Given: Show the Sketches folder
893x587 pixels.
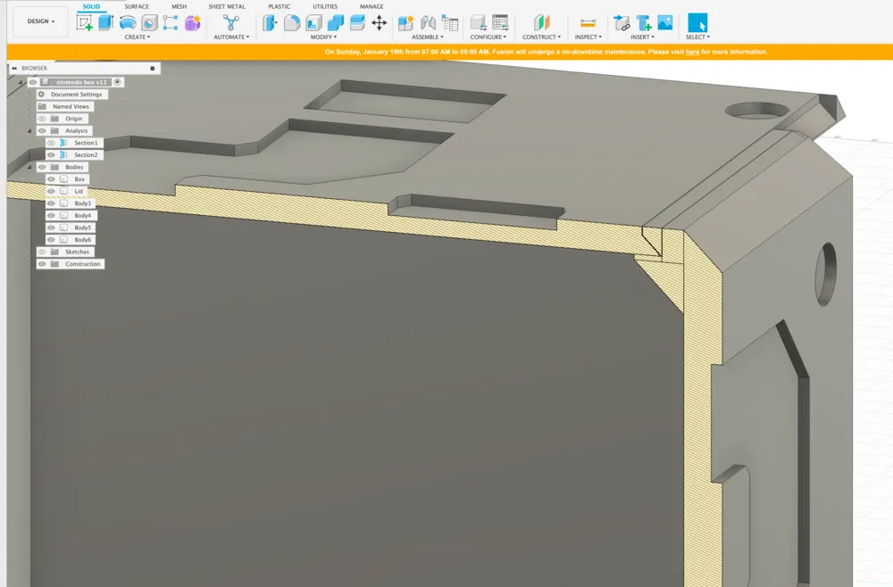Looking at the screenshot, I should 42,252.
